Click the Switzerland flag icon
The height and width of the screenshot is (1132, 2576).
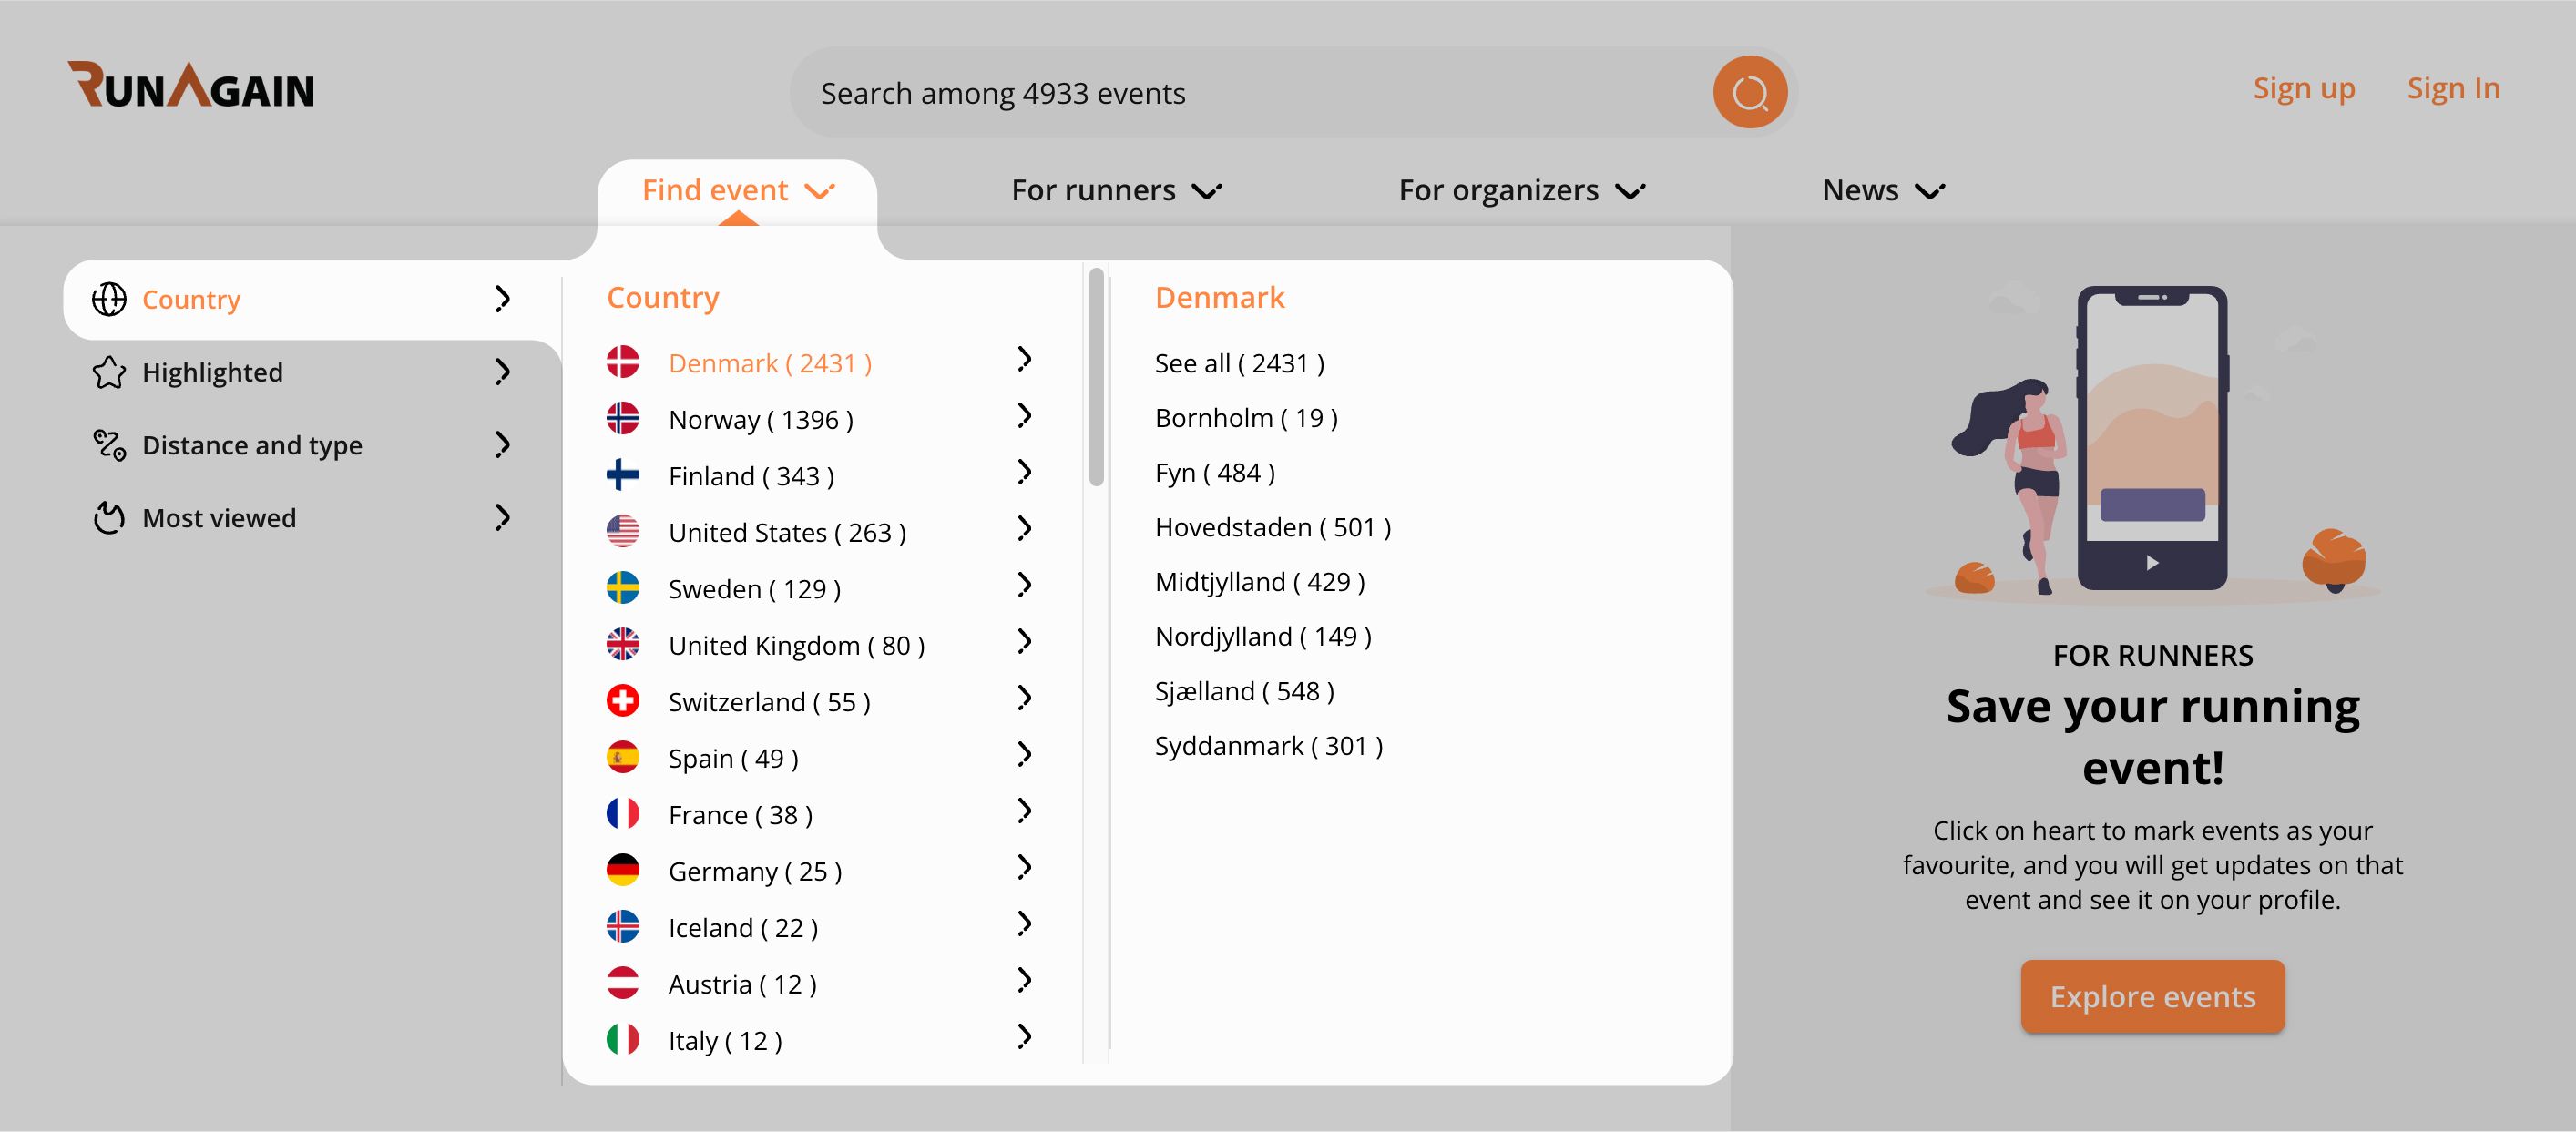623,701
